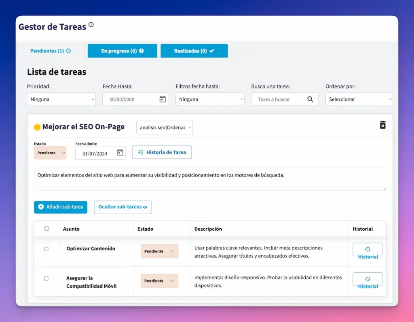This screenshot has height=322, width=414.
Task: Open the Ordenar por dropdown
Action: point(359,99)
